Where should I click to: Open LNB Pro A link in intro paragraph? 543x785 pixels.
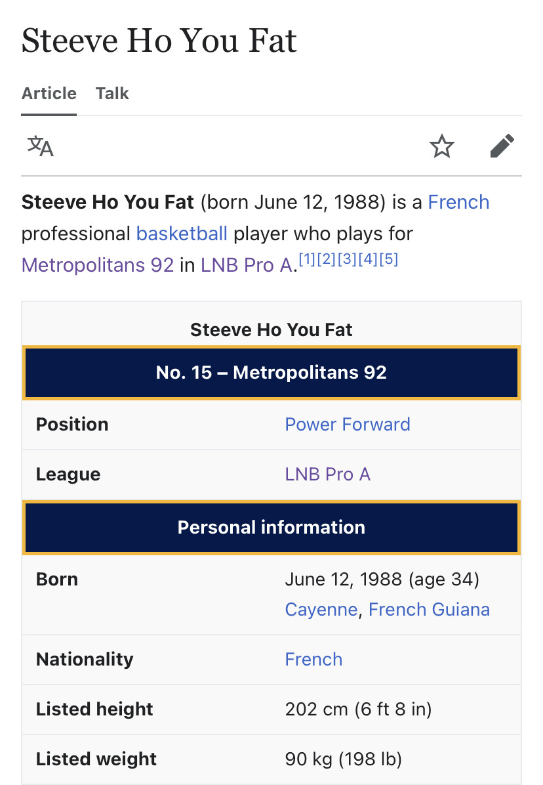(x=247, y=265)
